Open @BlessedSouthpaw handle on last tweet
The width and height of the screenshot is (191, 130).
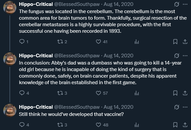click(77, 107)
